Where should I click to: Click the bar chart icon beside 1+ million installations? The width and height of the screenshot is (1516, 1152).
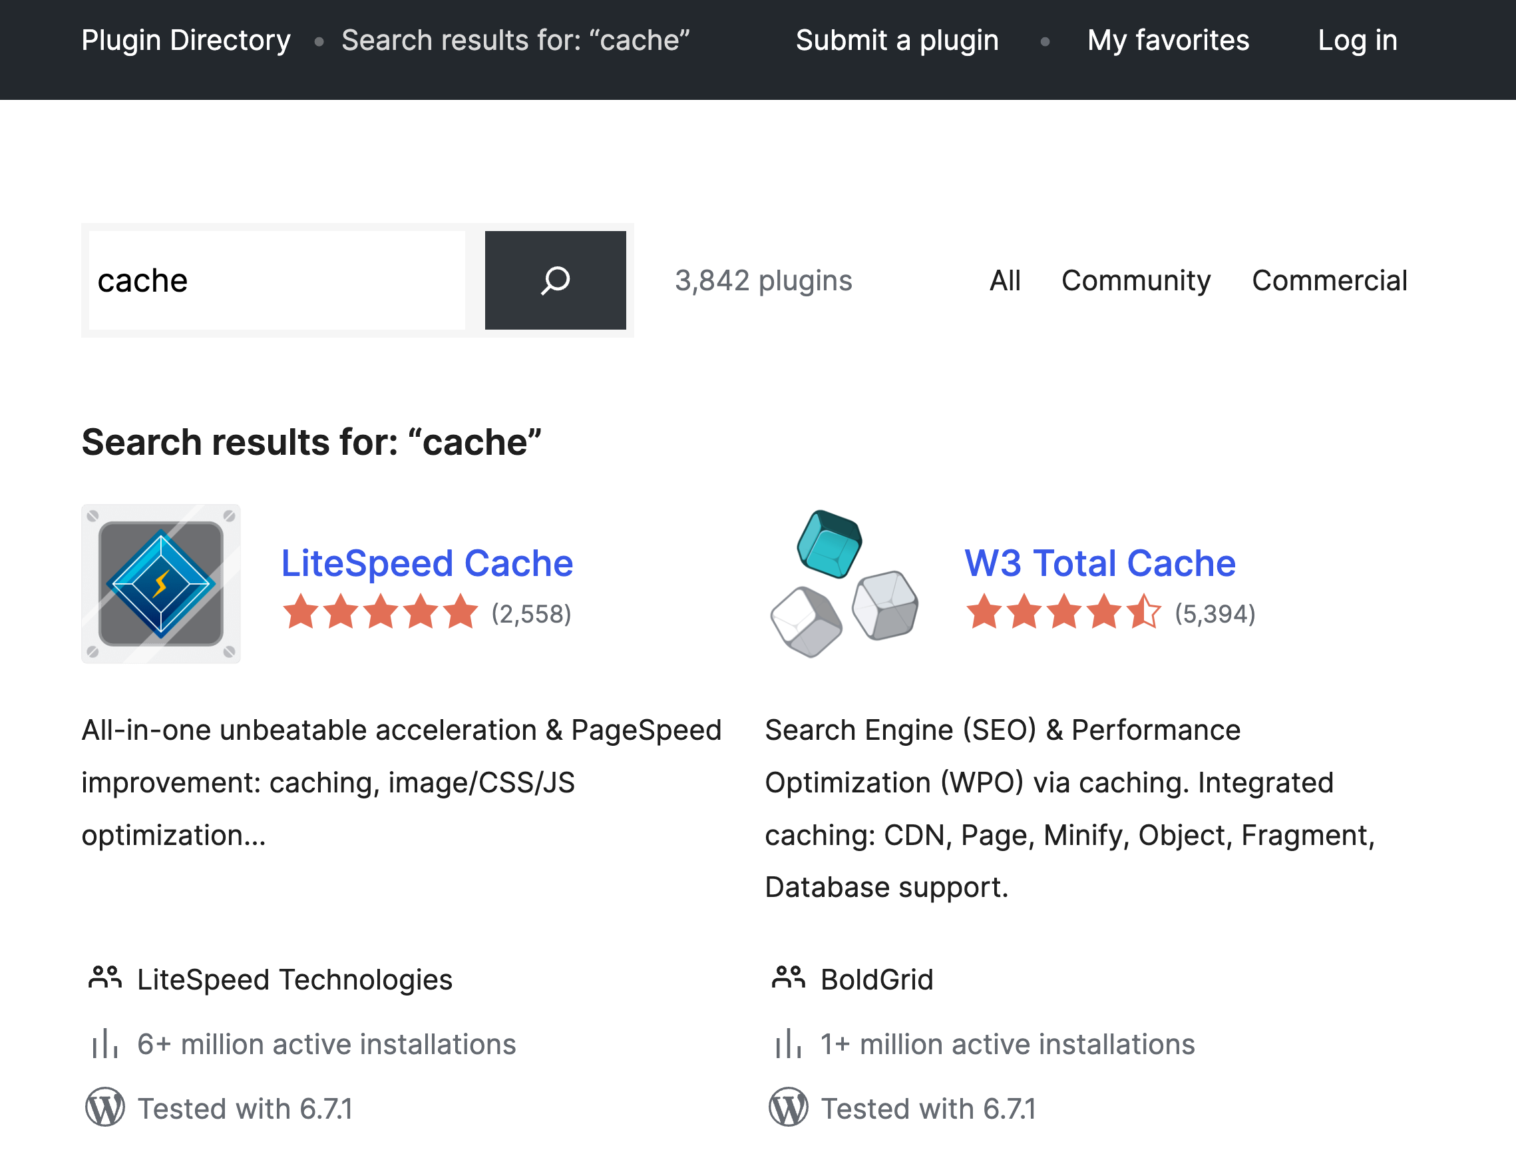[x=788, y=1043]
